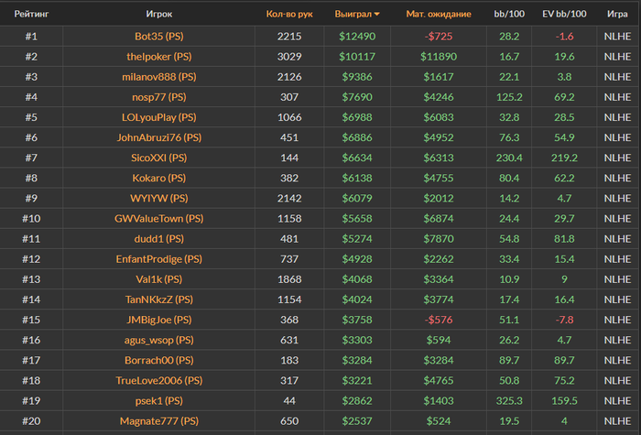Sort by Мат. ожидание column header
641x435 pixels.
pyautogui.click(x=439, y=15)
